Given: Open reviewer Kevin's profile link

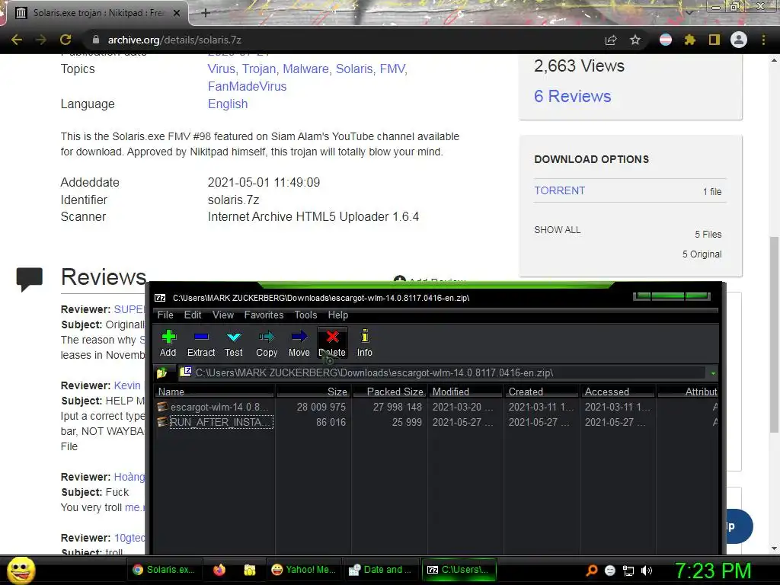Looking at the screenshot, I should coord(127,385).
